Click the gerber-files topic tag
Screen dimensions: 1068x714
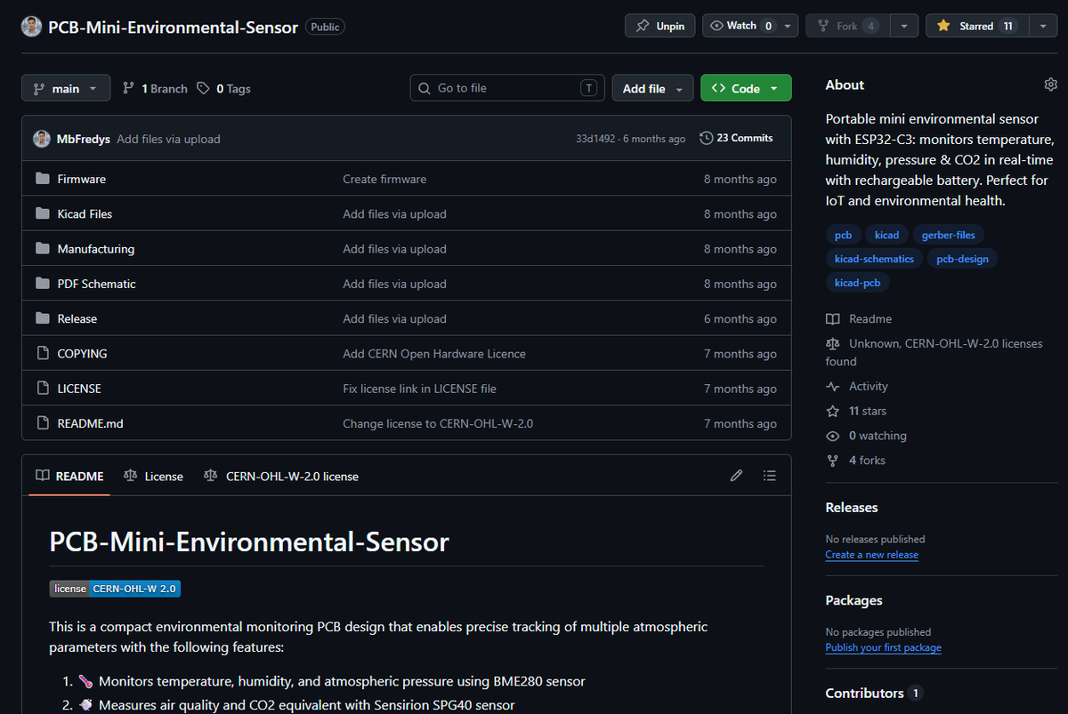coord(949,235)
